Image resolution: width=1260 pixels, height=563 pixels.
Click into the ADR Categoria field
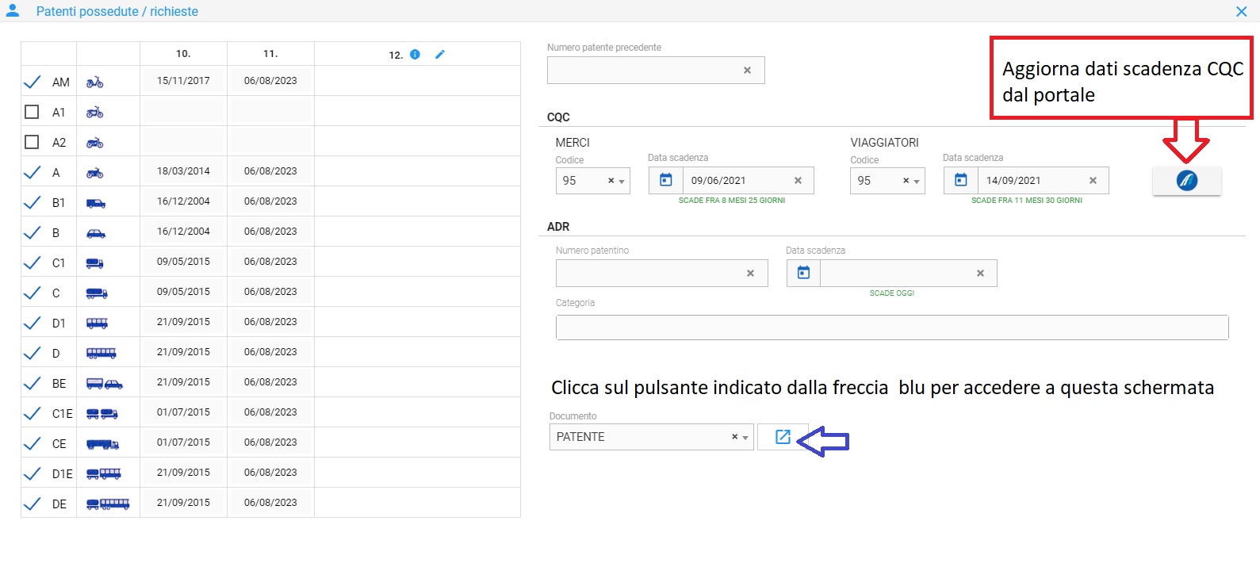891,327
